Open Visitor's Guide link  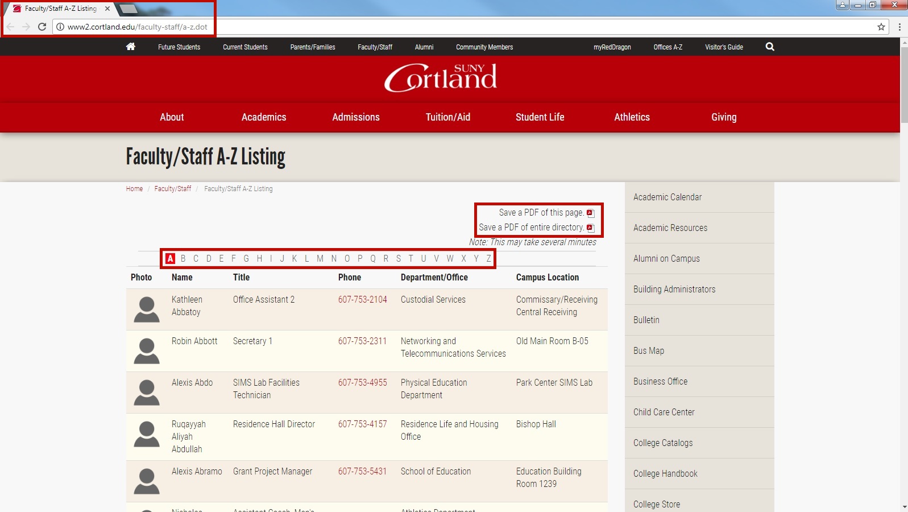pyautogui.click(x=724, y=47)
